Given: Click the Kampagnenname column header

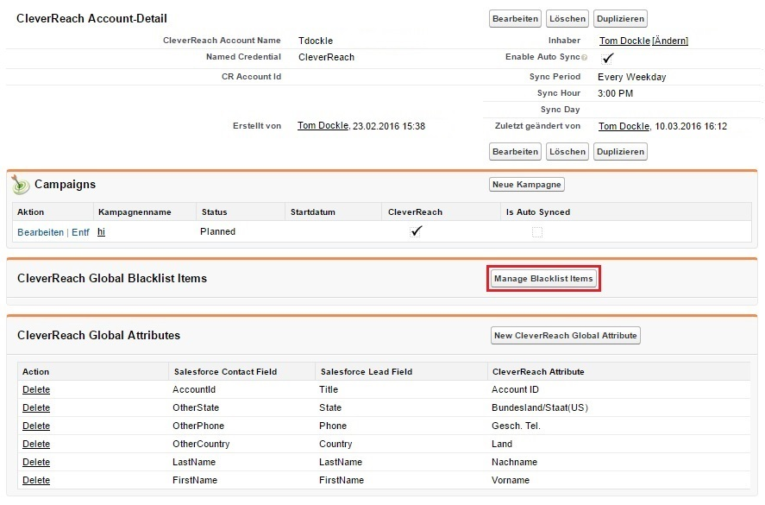Looking at the screenshot, I should [135, 212].
